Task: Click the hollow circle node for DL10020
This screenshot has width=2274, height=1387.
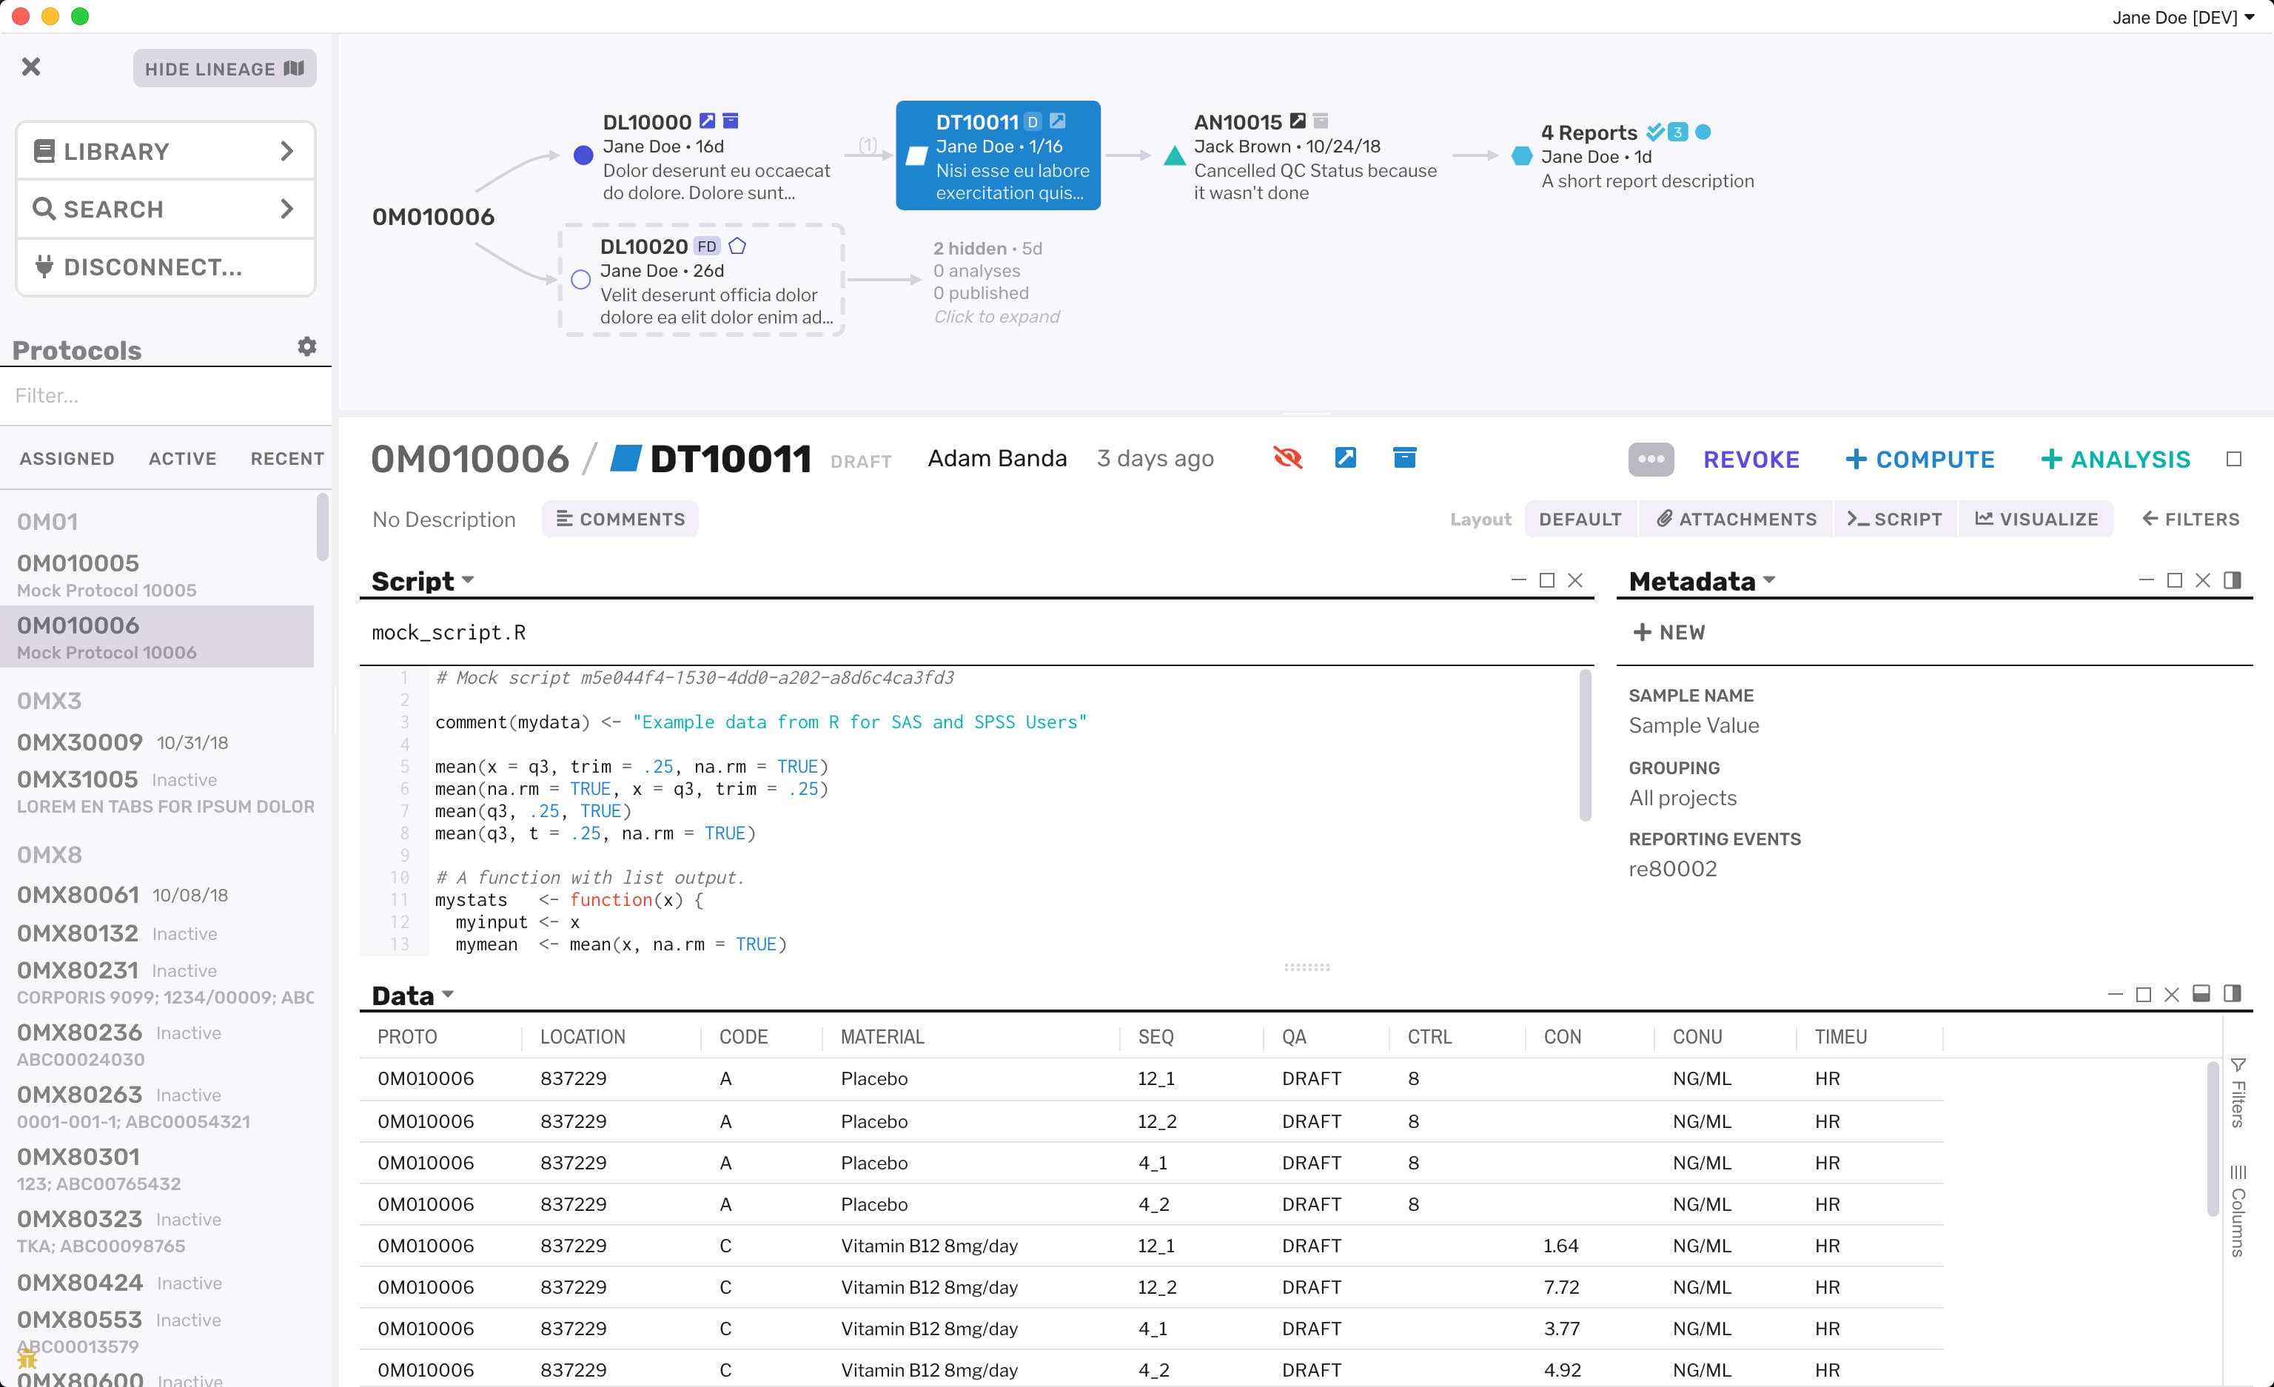Action: coord(580,280)
